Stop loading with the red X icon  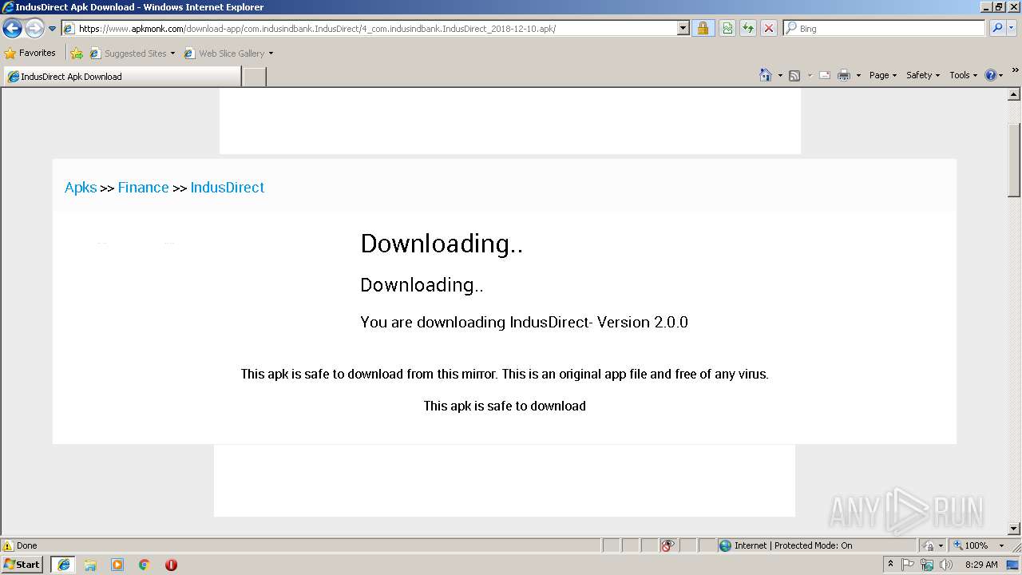pyautogui.click(x=769, y=29)
